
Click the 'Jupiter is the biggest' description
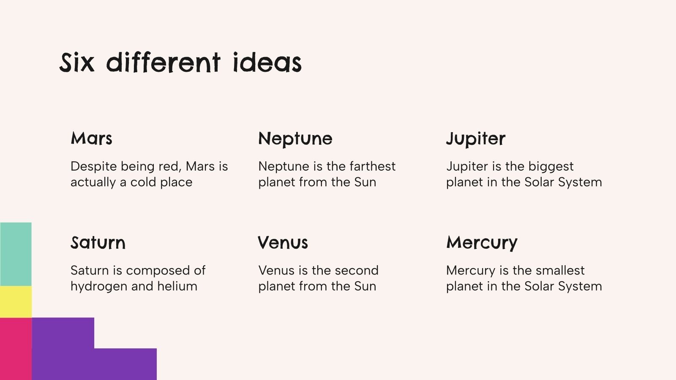(x=524, y=174)
